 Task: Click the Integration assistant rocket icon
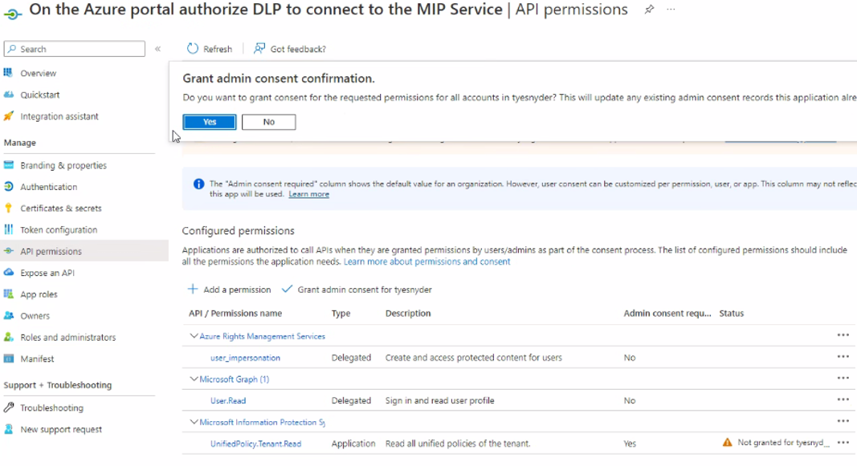click(x=8, y=115)
